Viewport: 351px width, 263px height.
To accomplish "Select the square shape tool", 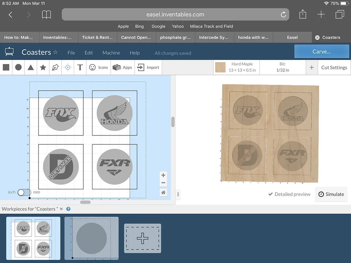I will [x=6, y=67].
